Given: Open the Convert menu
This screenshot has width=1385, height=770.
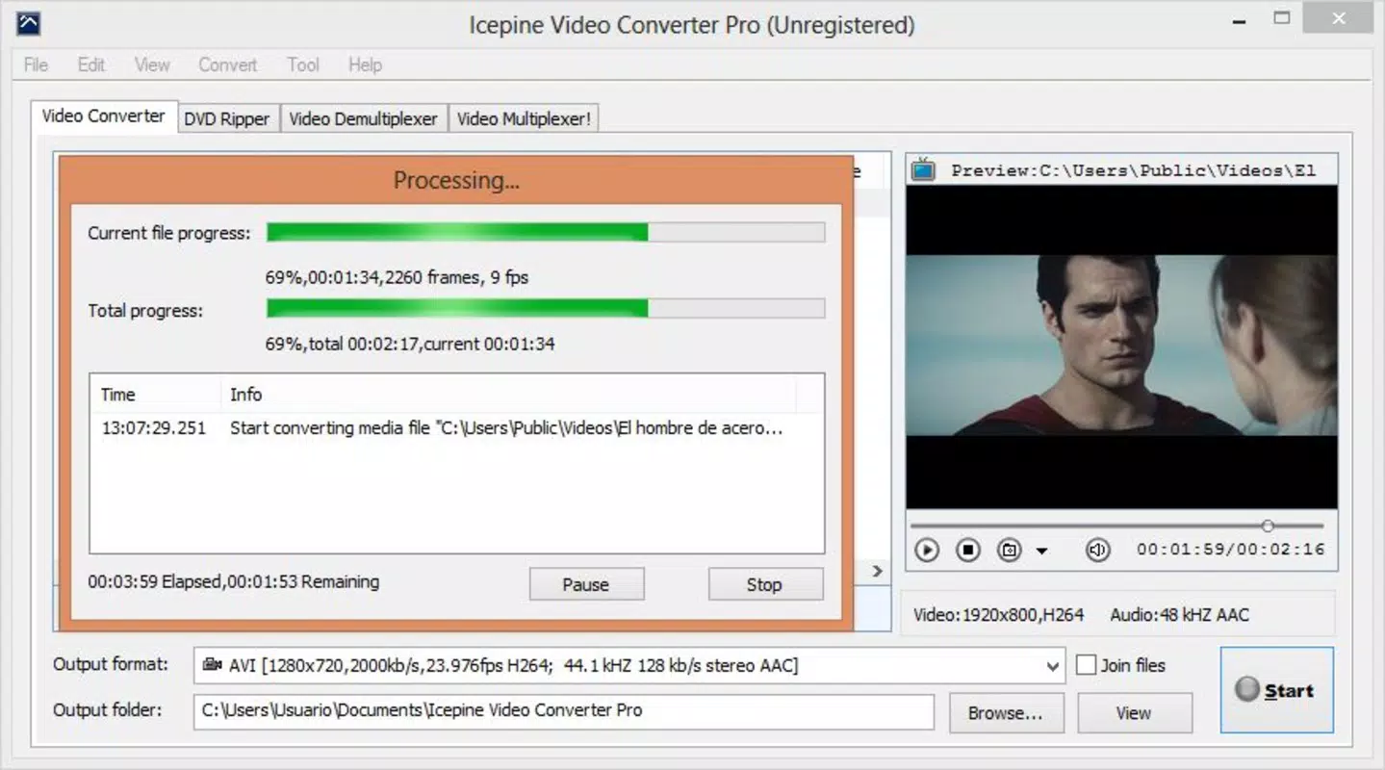Looking at the screenshot, I should point(227,64).
